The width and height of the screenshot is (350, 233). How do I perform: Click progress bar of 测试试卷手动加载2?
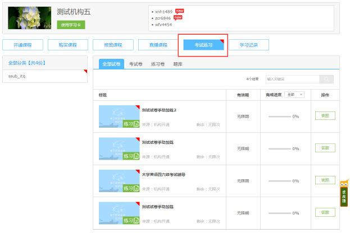279,116
